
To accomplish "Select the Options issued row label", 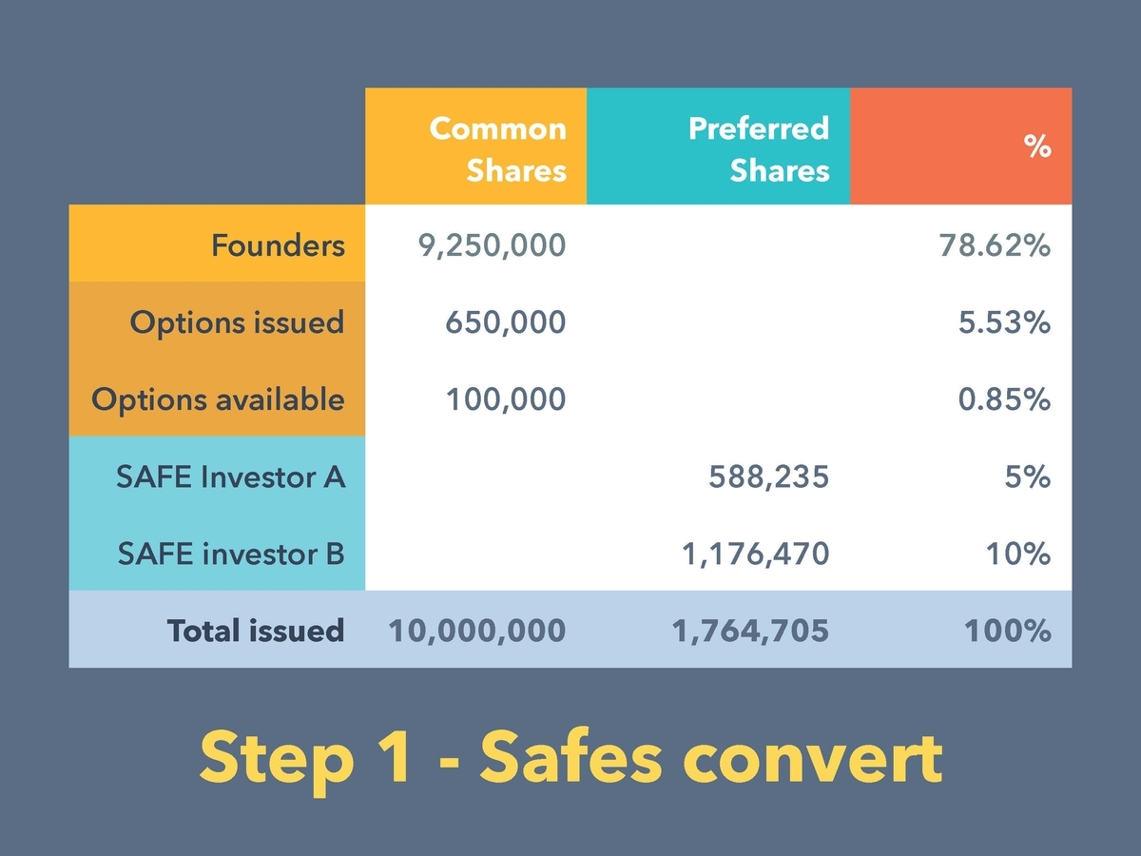I will 237,322.
